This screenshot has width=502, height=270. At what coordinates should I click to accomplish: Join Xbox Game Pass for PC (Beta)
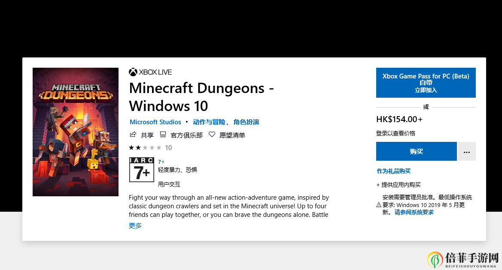pyautogui.click(x=426, y=83)
